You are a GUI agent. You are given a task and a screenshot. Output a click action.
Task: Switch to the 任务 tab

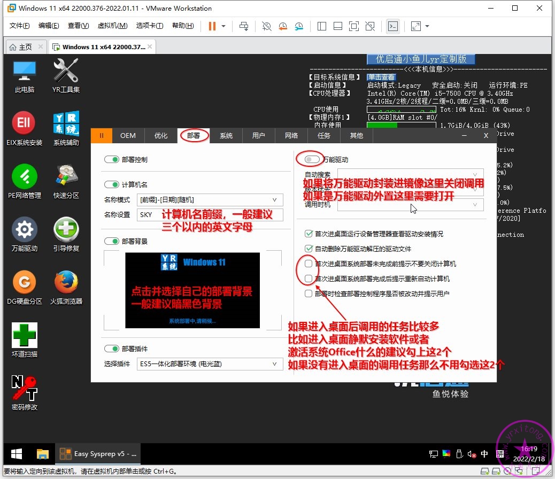coord(324,136)
